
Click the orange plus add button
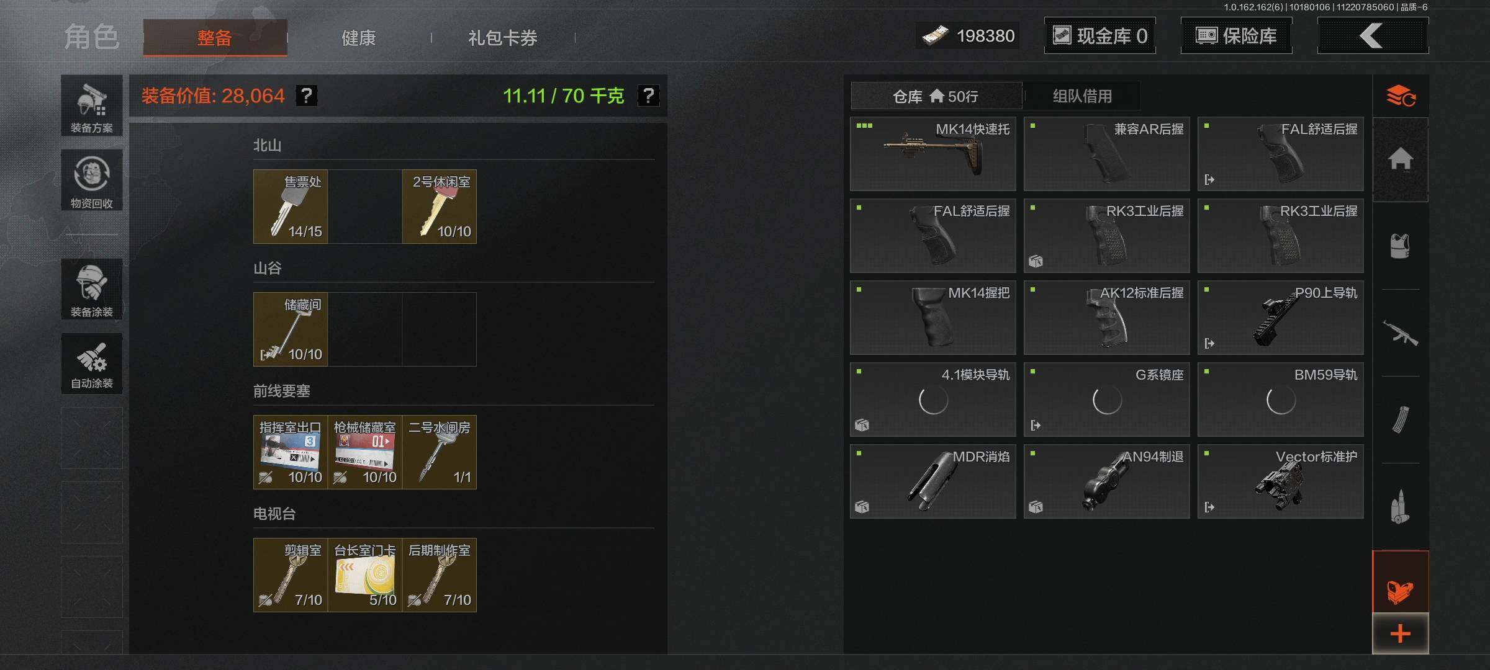coord(1401,633)
